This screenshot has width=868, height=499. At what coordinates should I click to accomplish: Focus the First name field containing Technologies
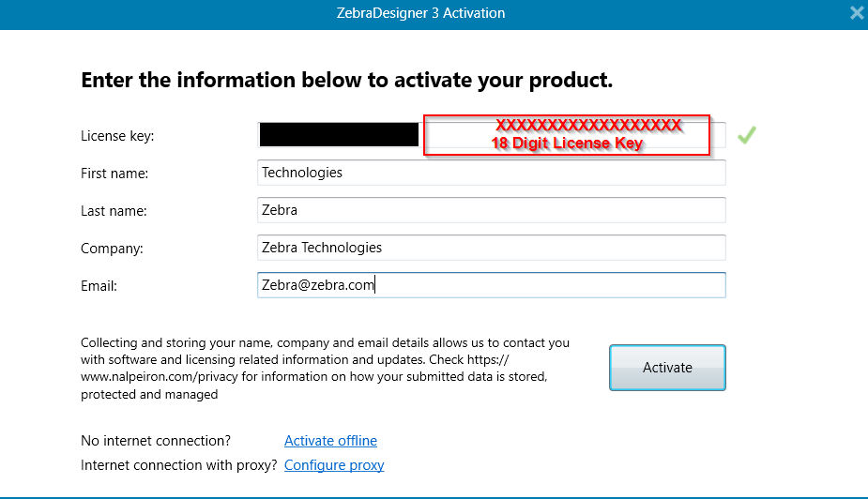point(492,173)
